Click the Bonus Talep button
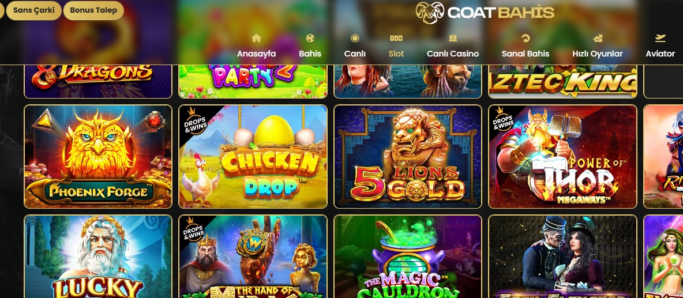The width and height of the screenshot is (683, 298). [93, 10]
